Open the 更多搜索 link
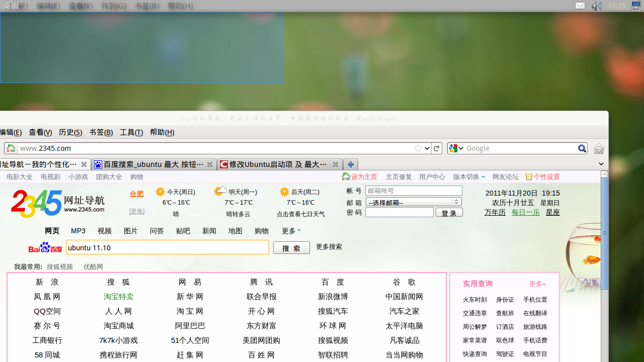Viewport: 644px width, 362px height. pos(329,246)
